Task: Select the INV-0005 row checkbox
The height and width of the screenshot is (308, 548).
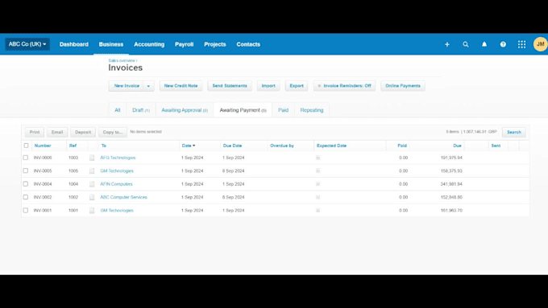Action: (26, 170)
